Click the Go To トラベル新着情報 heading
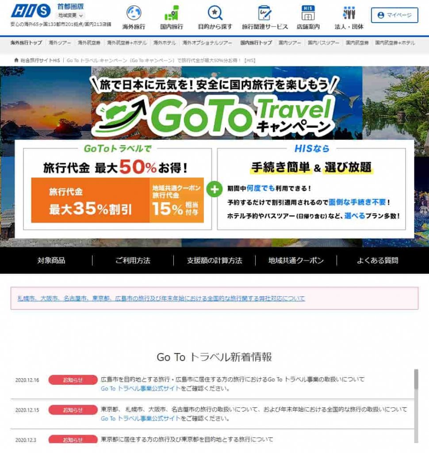The width and height of the screenshot is (429, 453). (x=214, y=357)
